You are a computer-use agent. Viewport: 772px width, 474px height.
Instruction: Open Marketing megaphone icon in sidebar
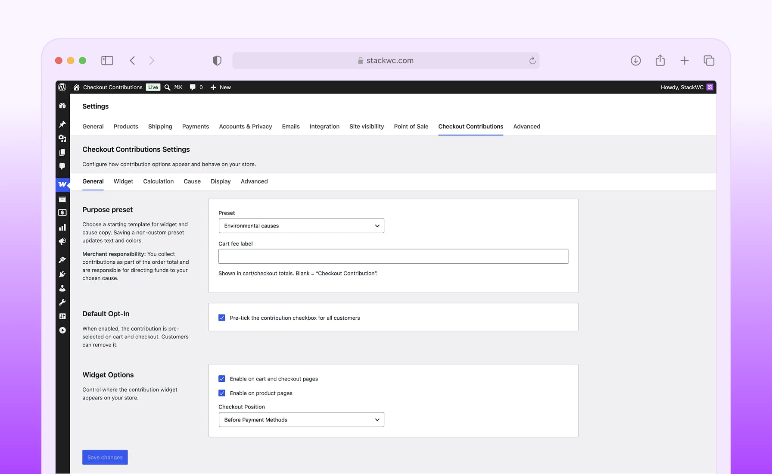62,241
